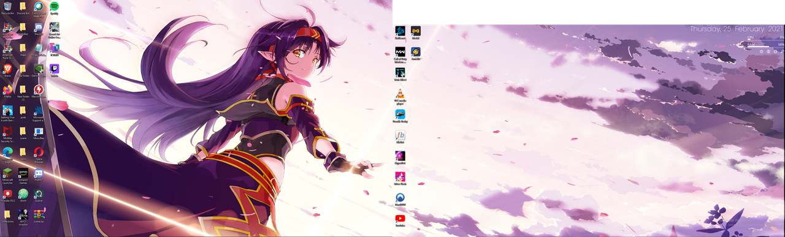Launch the Opera Browser shortcut
The width and height of the screenshot is (785, 237).
click(38, 154)
